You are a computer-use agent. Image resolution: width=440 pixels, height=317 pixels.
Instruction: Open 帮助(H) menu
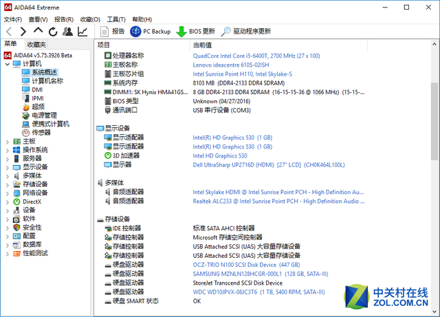pyautogui.click(x=142, y=19)
